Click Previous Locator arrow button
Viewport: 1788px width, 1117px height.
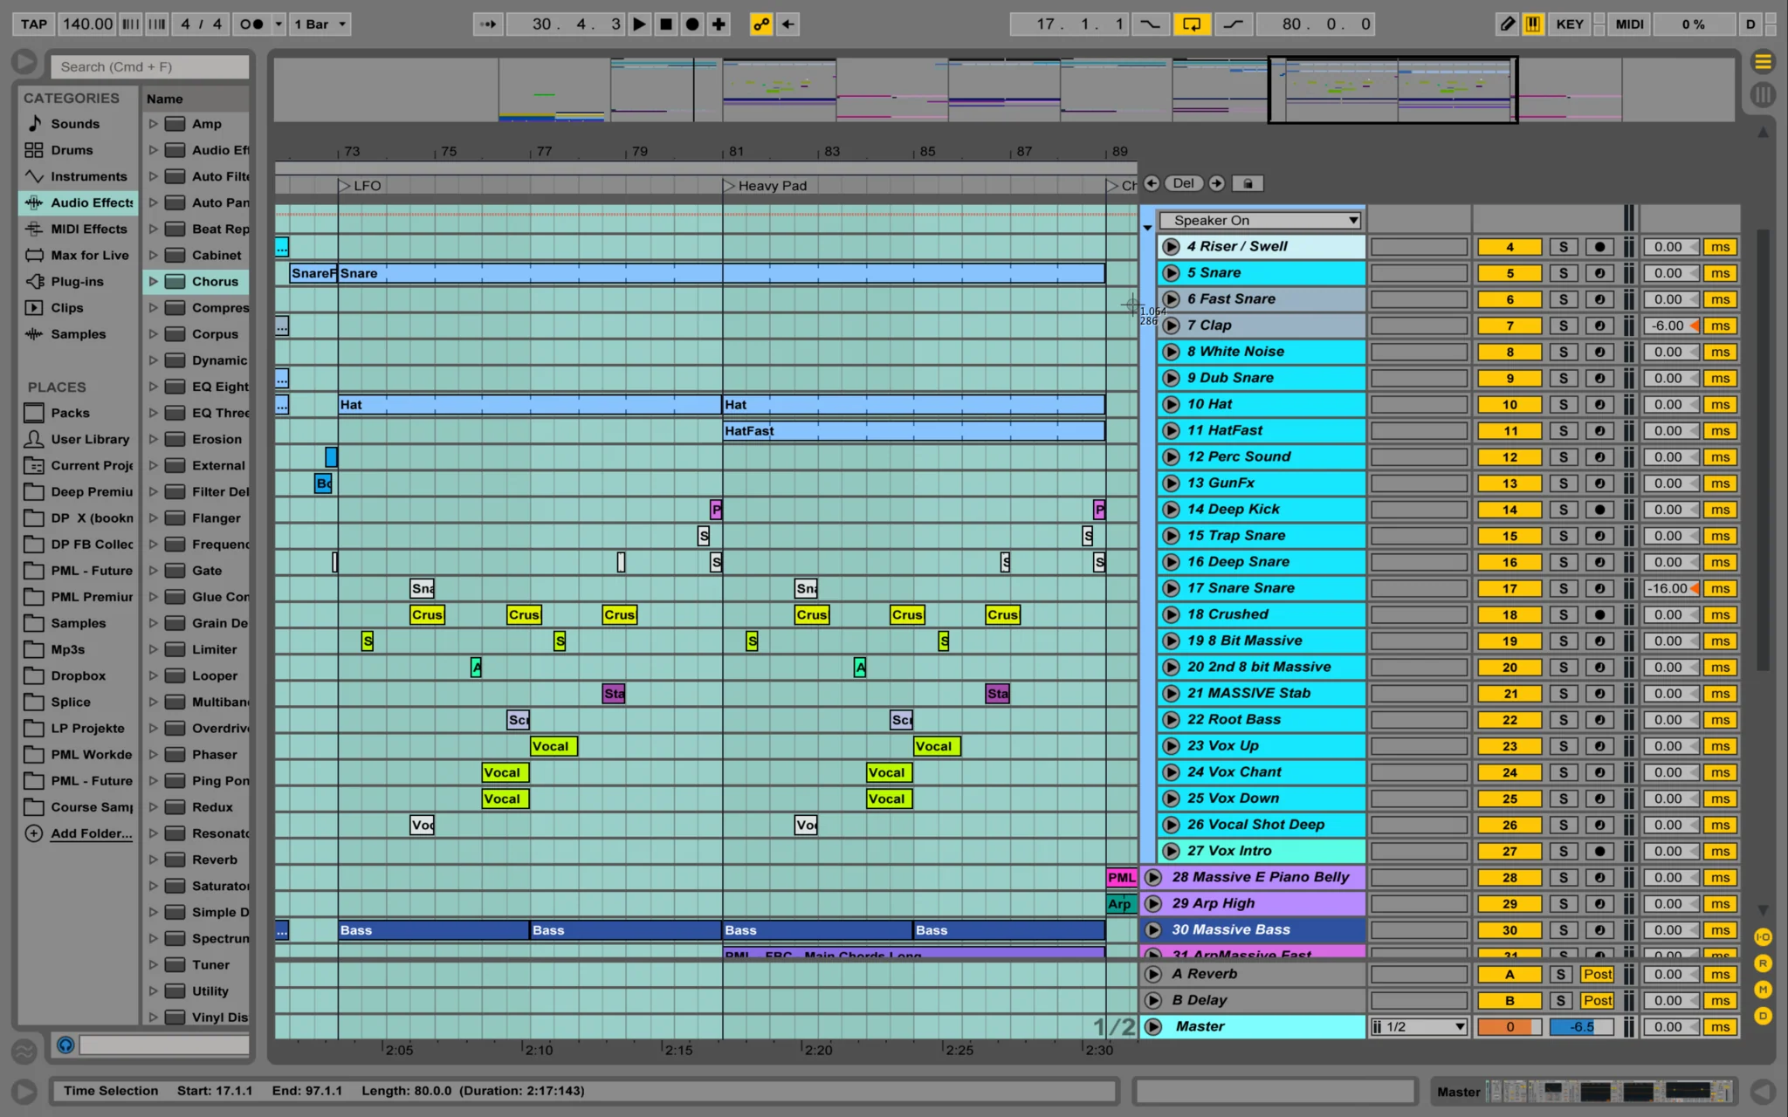(1152, 183)
